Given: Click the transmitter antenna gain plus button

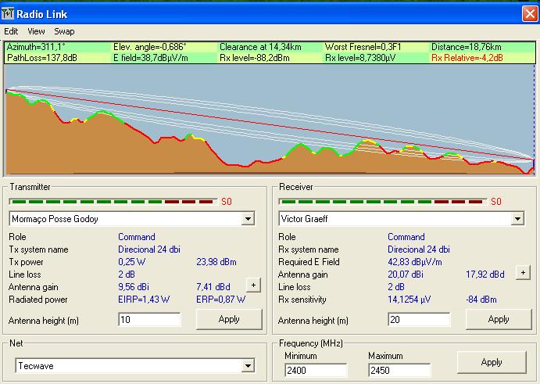Looking at the screenshot, I should click(x=252, y=285).
